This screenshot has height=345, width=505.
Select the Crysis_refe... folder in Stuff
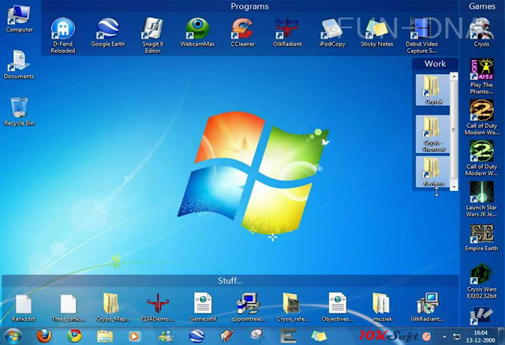point(293,308)
